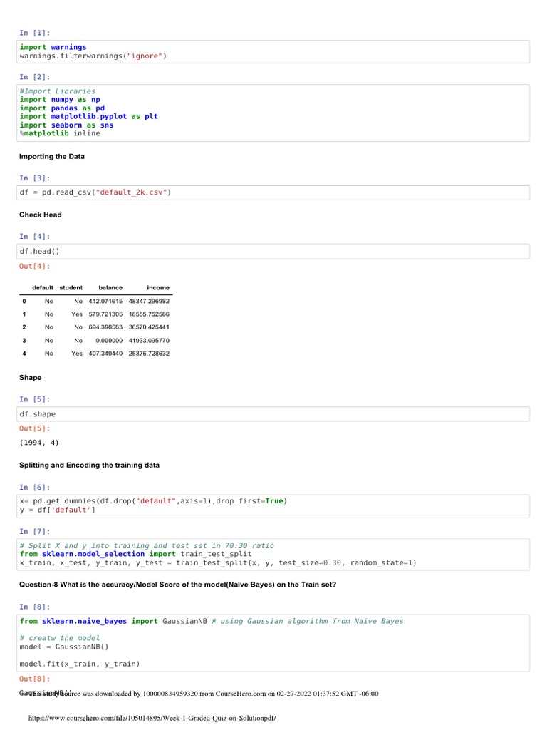Click the downloaded-by CourseHero footer notice
547x730 pixels.
[x=204, y=694]
